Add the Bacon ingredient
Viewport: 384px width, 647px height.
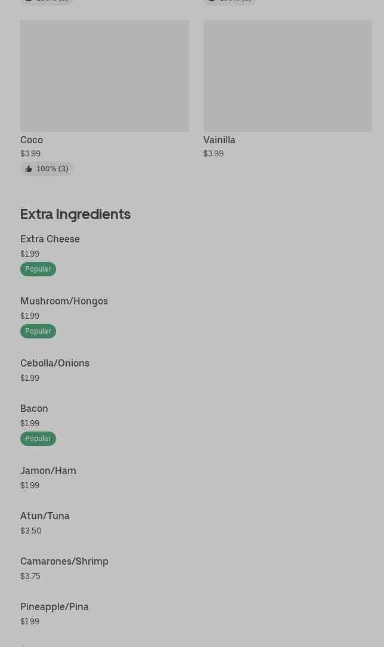(34, 408)
